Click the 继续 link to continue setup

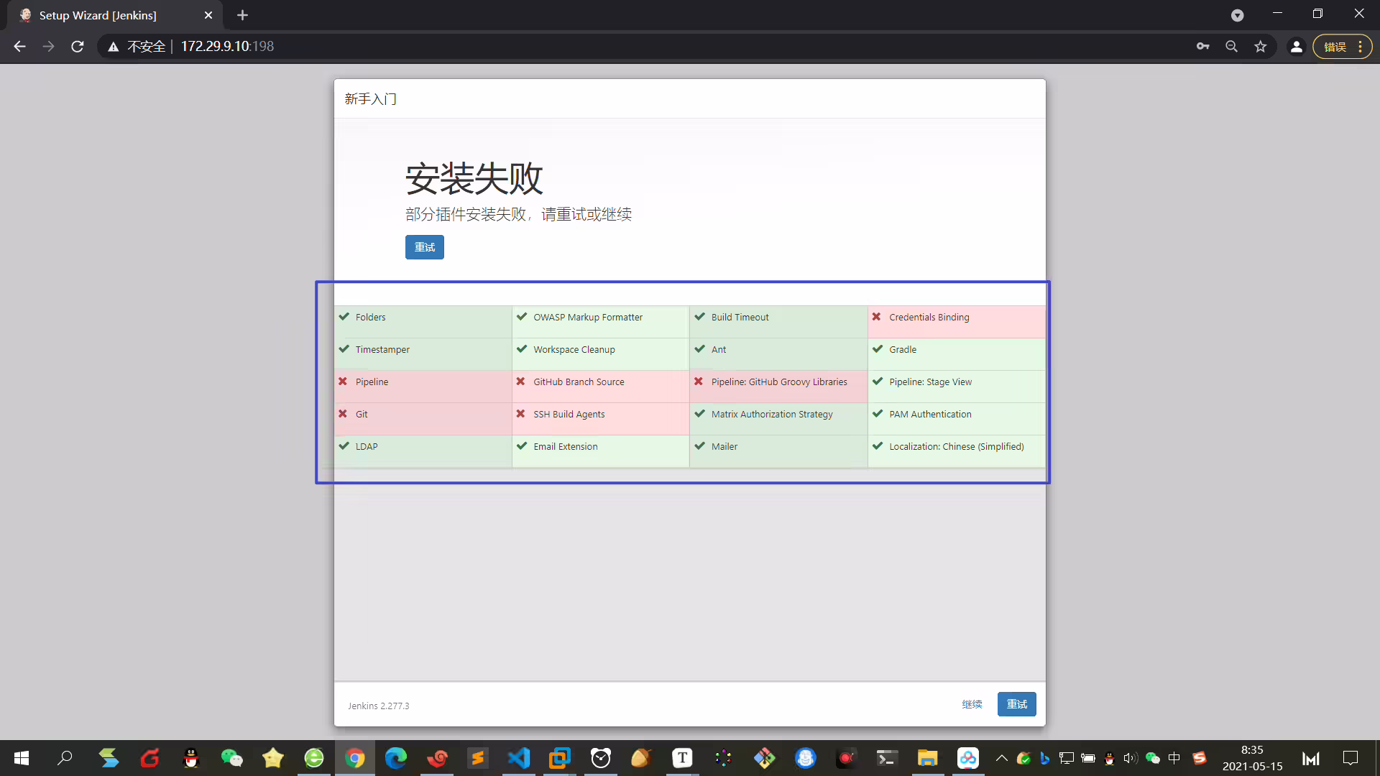pos(972,704)
